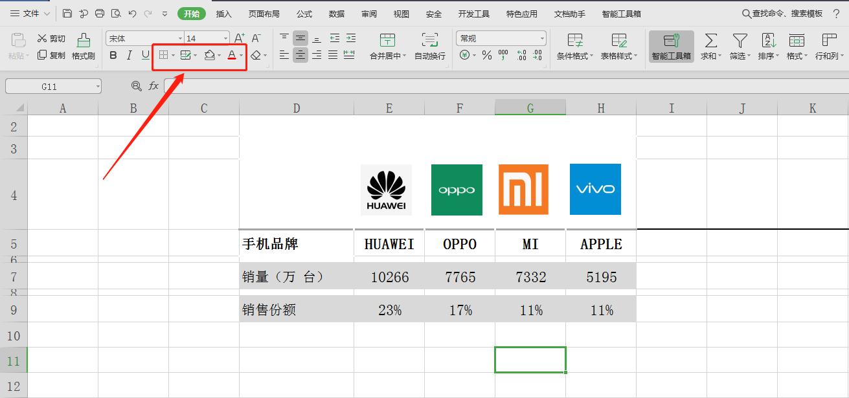Expand the font size 14 dropdown
This screenshot has height=398, width=849.
[225, 39]
